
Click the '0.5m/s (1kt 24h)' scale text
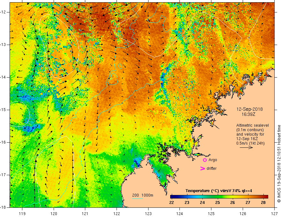[250, 143]
